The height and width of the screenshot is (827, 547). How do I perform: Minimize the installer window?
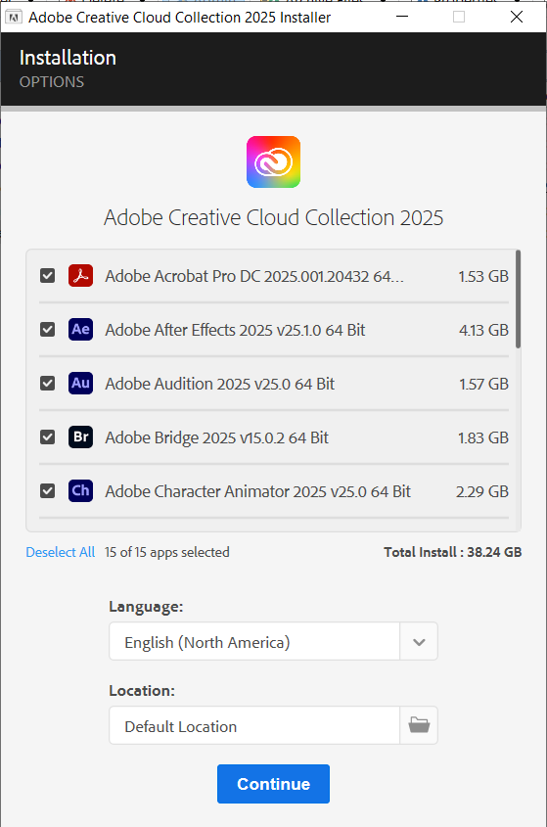[x=402, y=17]
